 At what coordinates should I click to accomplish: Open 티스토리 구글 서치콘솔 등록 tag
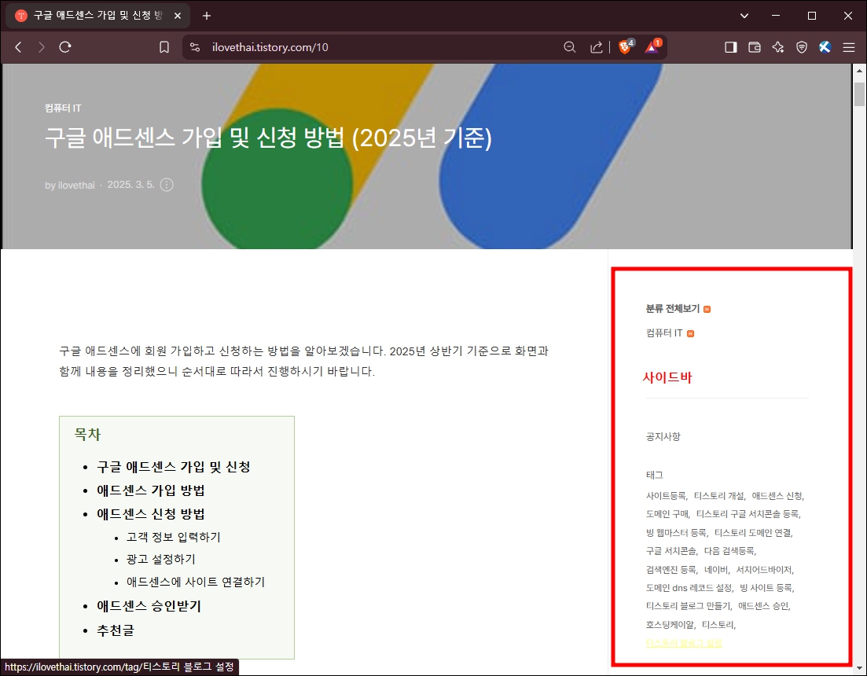pyautogui.click(x=747, y=514)
